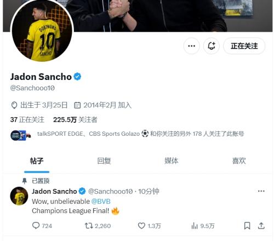Switch to the 回复 replies tab

[x=104, y=161]
